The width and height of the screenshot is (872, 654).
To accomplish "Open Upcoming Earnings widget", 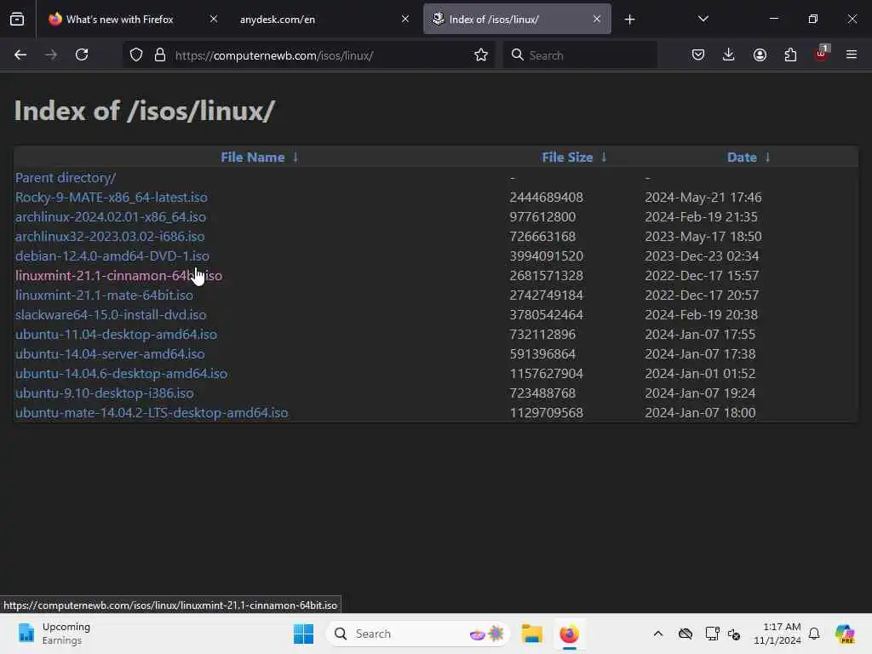I will [x=54, y=634].
